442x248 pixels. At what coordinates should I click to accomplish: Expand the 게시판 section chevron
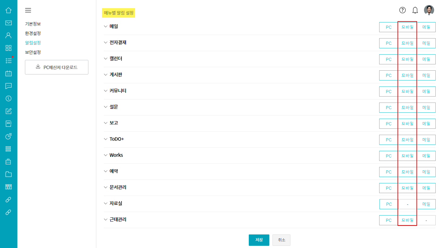tap(106, 75)
